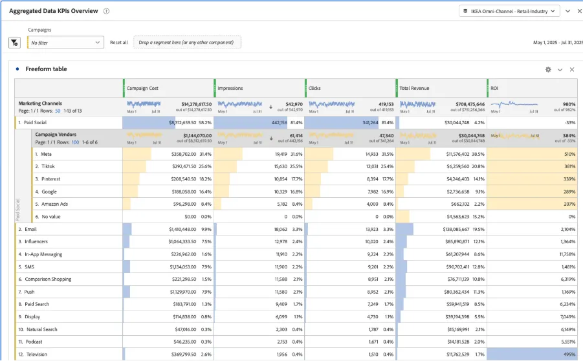
Task: Click the Total Revenue trend sparkline
Action: point(417,104)
